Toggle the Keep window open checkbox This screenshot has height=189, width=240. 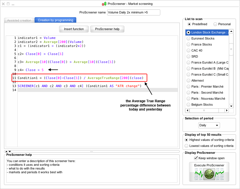[196, 158]
